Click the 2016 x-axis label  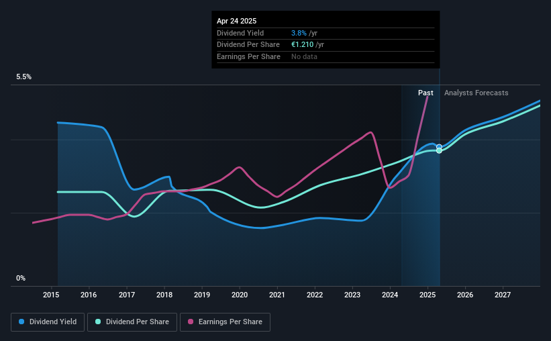tap(89, 295)
